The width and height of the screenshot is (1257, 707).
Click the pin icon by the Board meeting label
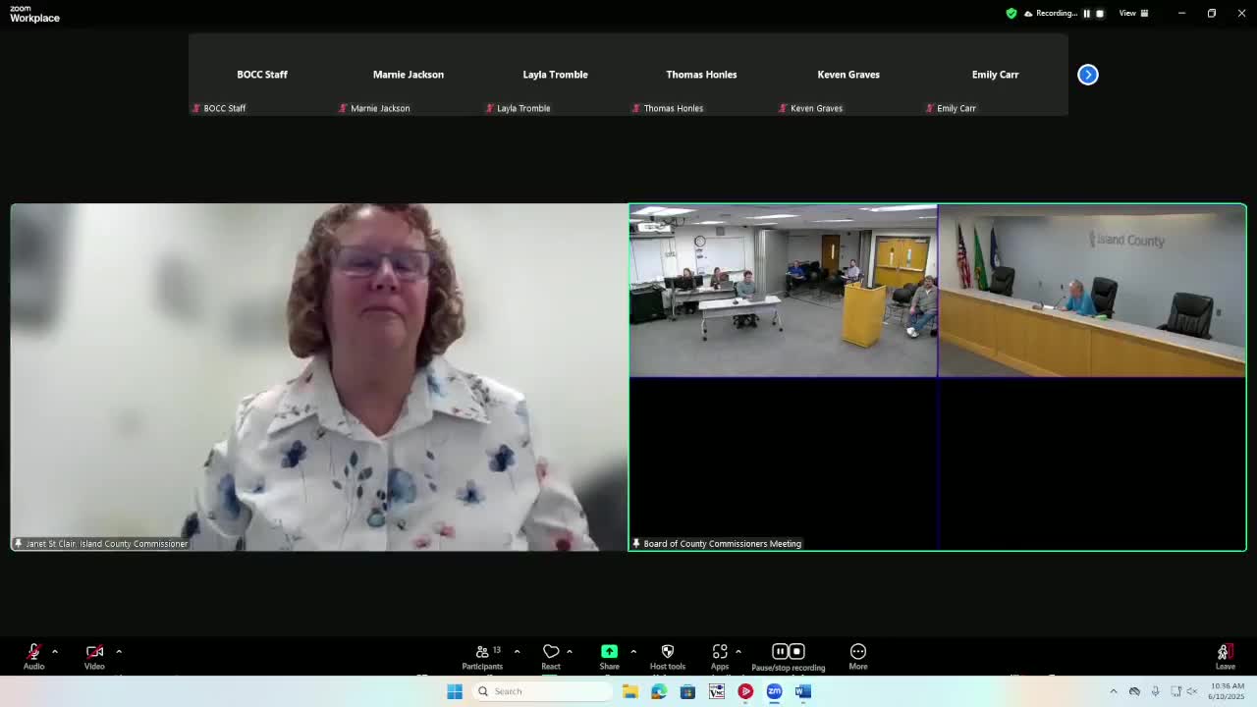636,543
